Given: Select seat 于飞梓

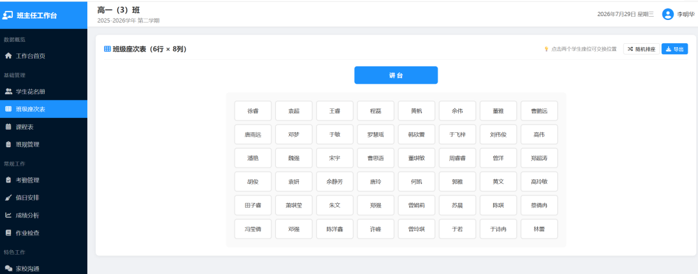Looking at the screenshot, I should (457, 135).
